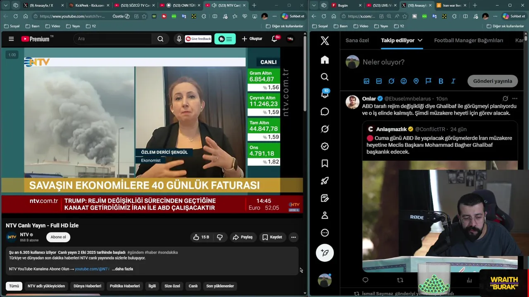This screenshot has height=297, width=529.
Task: Open X messages chat icon
Action: coord(325,112)
